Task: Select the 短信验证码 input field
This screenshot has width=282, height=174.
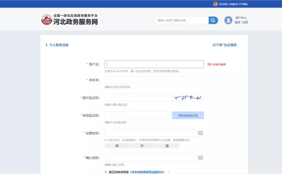Action: coord(138,115)
